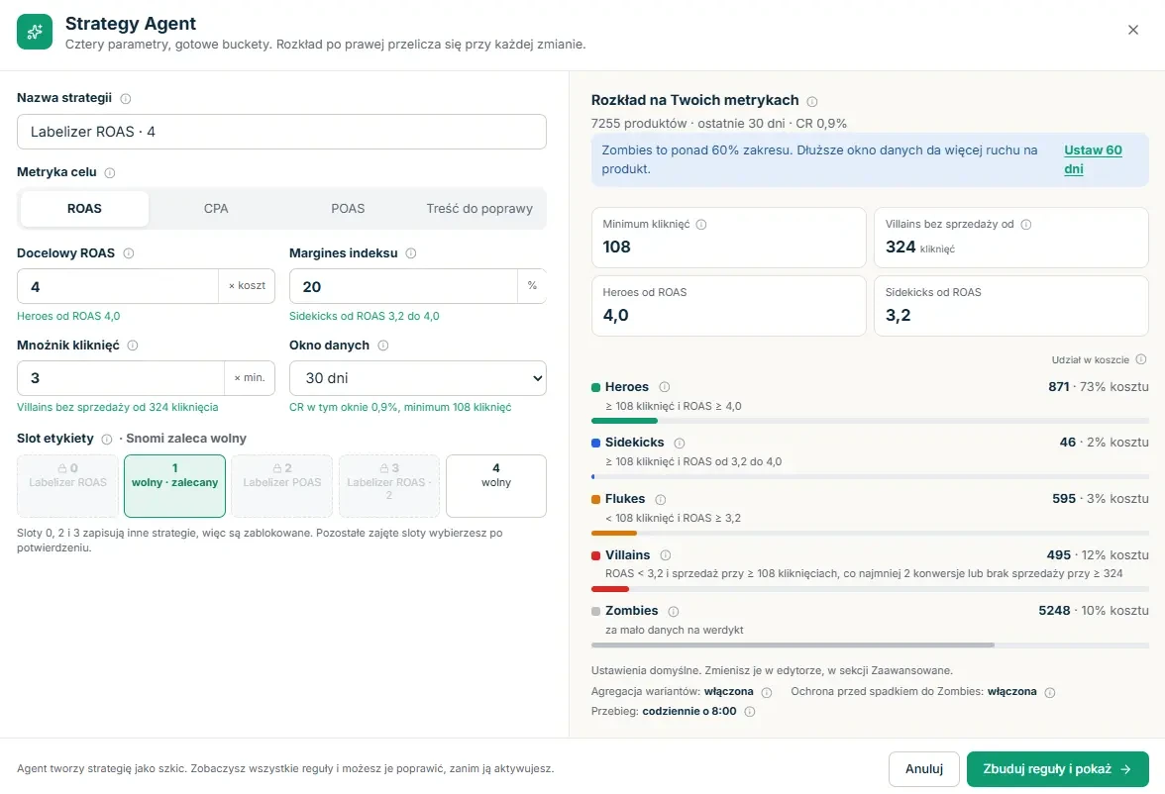Show info tooltip for Metryka celu

pos(110,173)
